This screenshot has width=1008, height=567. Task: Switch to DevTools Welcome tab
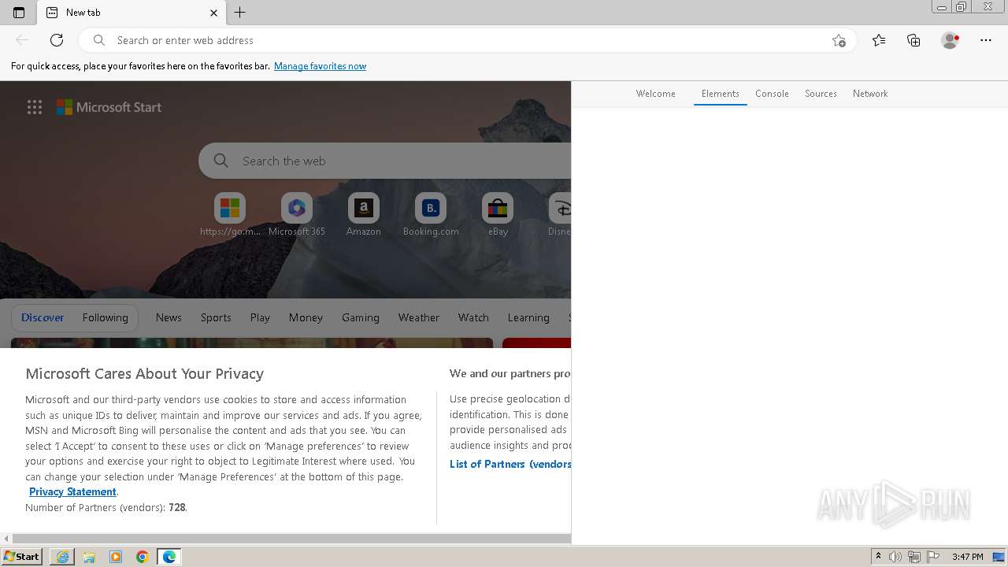[x=655, y=93]
